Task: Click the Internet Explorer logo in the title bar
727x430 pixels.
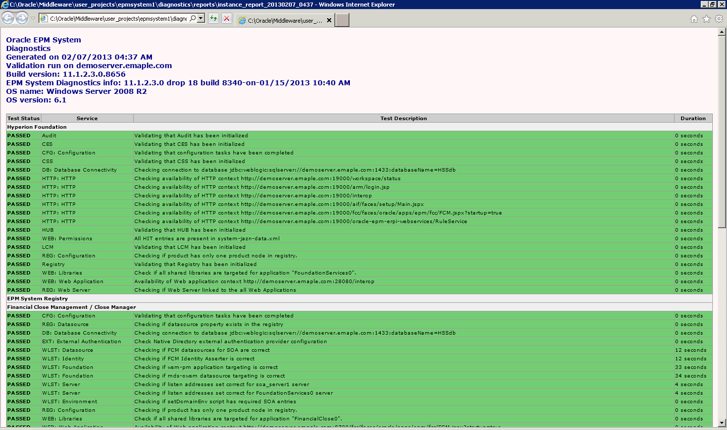Action: click(5, 5)
